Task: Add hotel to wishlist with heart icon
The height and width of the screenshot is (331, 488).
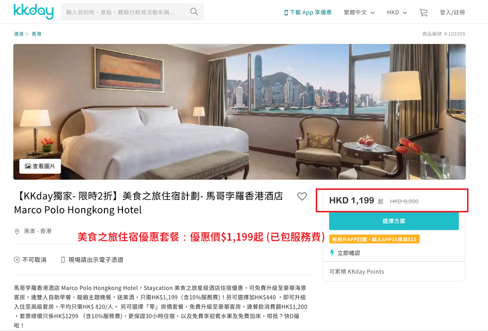Action: pos(302,196)
